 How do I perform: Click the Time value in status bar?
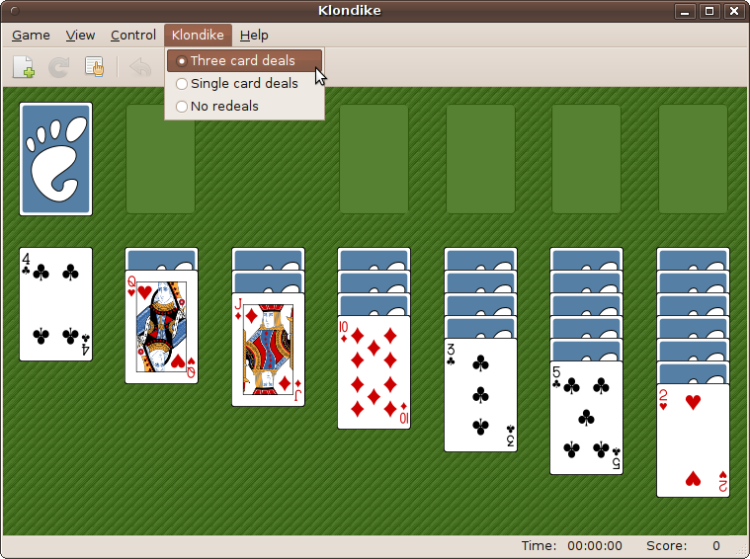pos(595,546)
